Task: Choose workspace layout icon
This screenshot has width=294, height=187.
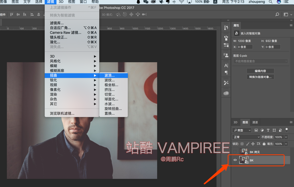Action: (x=286, y=14)
